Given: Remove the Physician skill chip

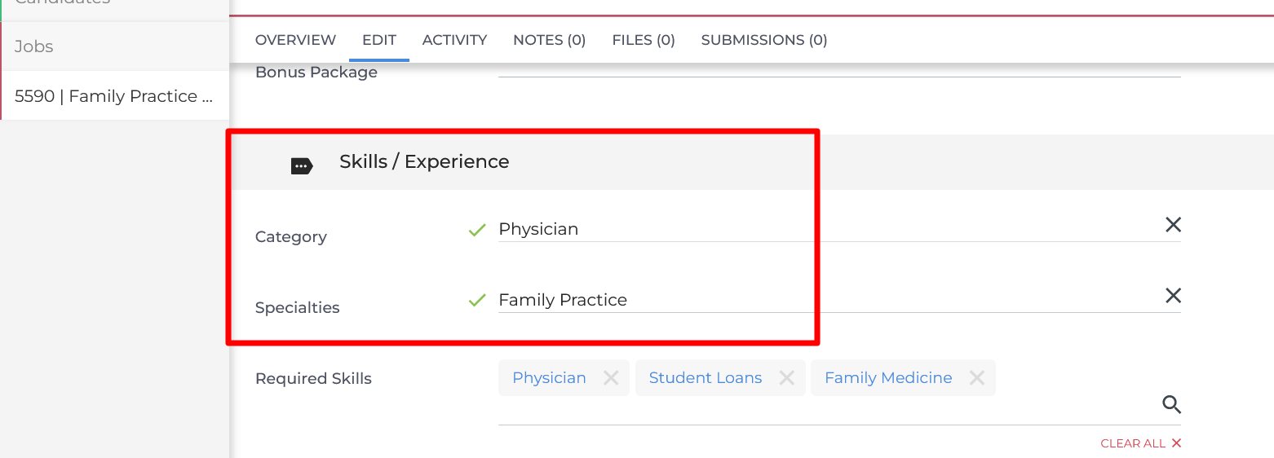Looking at the screenshot, I should click(611, 378).
